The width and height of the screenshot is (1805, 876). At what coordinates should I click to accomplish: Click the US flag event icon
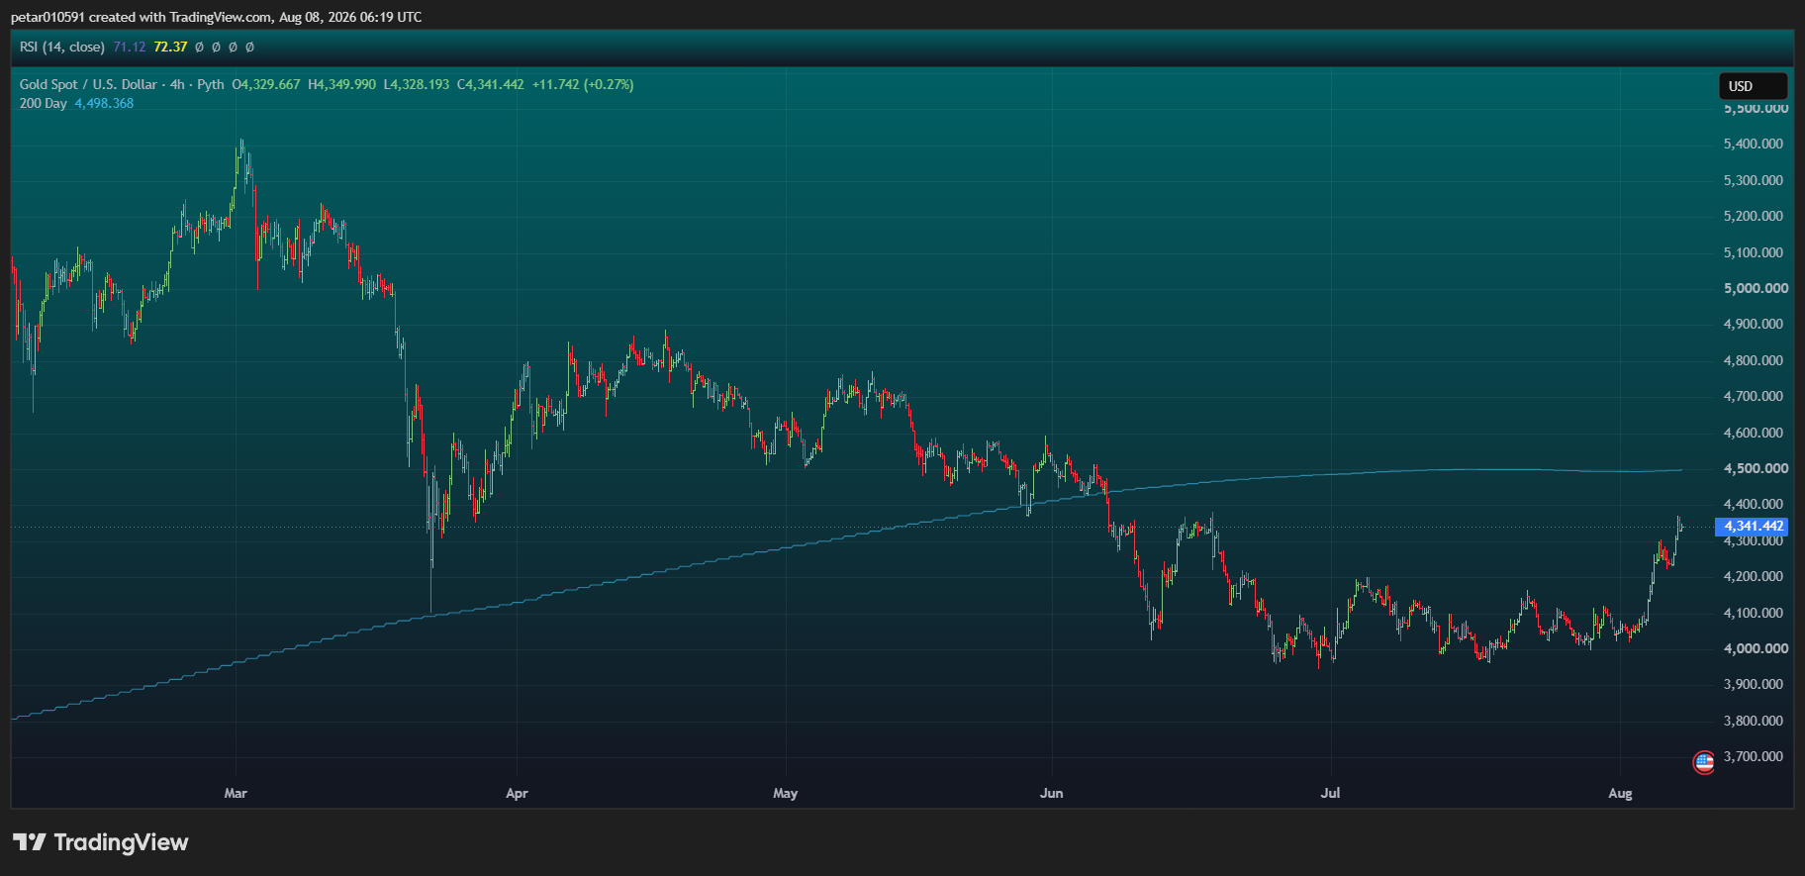click(1703, 762)
